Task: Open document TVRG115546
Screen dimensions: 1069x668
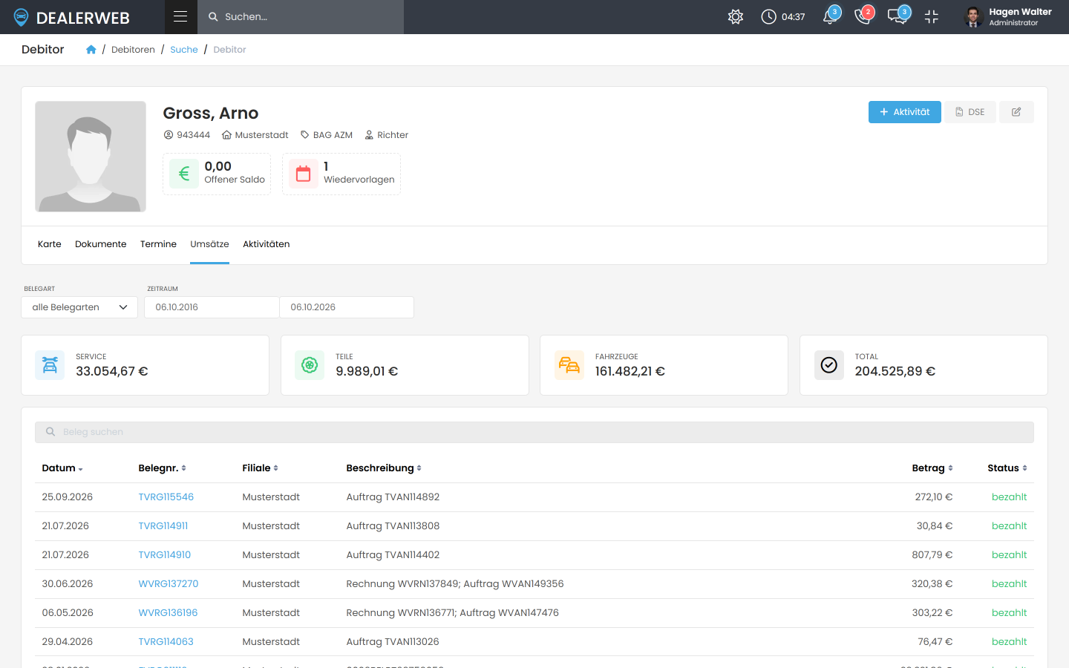Action: point(166,497)
